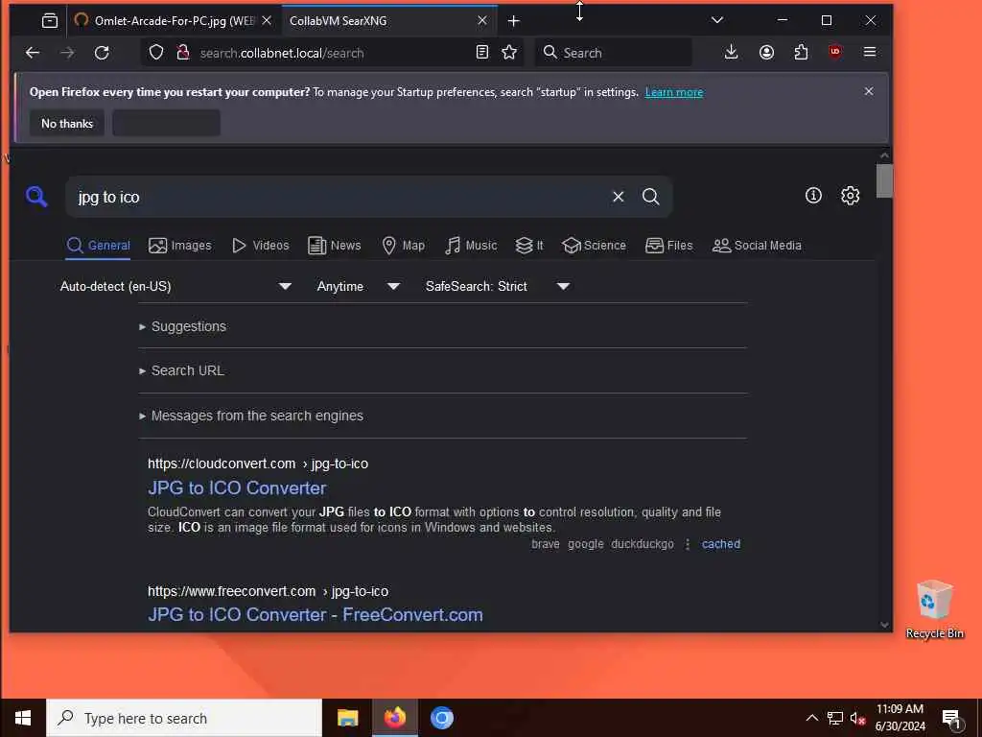The image size is (982, 737).
Task: Open language dropdown Auto-detect (en-US)
Action: pyautogui.click(x=175, y=286)
